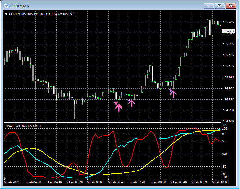Click the 185.465 price axis label

[228, 22]
